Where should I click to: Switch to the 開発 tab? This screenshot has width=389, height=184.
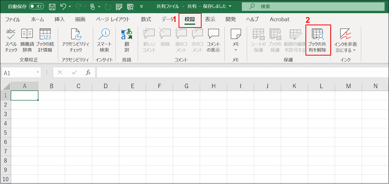point(231,19)
